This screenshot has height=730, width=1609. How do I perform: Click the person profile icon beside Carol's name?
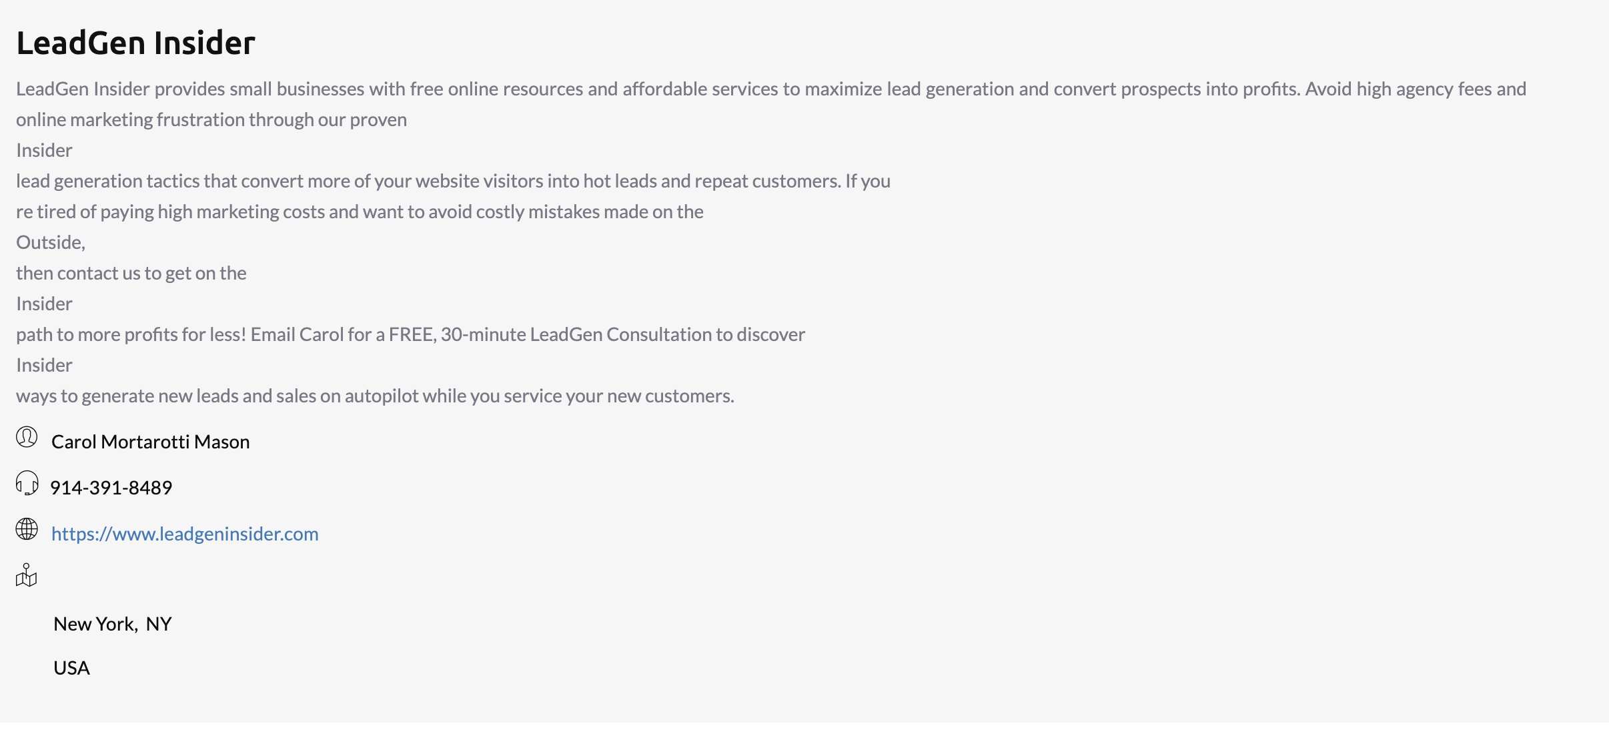pos(27,438)
